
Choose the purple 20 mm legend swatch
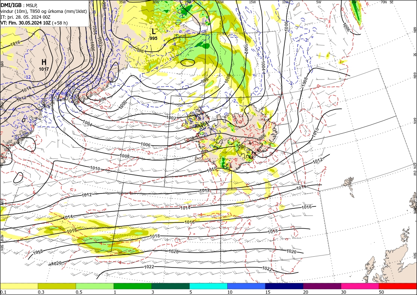tap(322, 286)
